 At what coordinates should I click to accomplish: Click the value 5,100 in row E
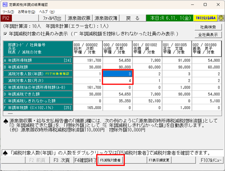click(x=215, y=101)
